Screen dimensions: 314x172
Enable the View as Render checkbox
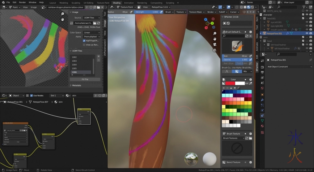pyautogui.click(x=84, y=45)
